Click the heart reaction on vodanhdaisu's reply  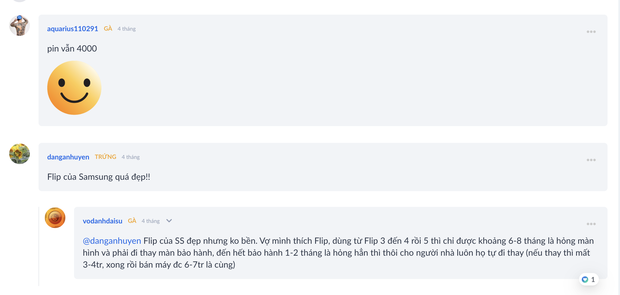tap(585, 280)
